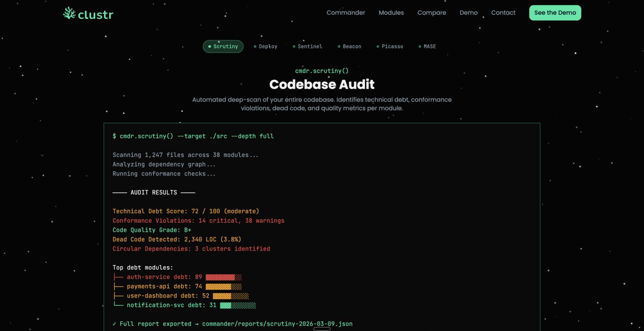Open the Demo nav link
644x331 pixels.
point(469,13)
